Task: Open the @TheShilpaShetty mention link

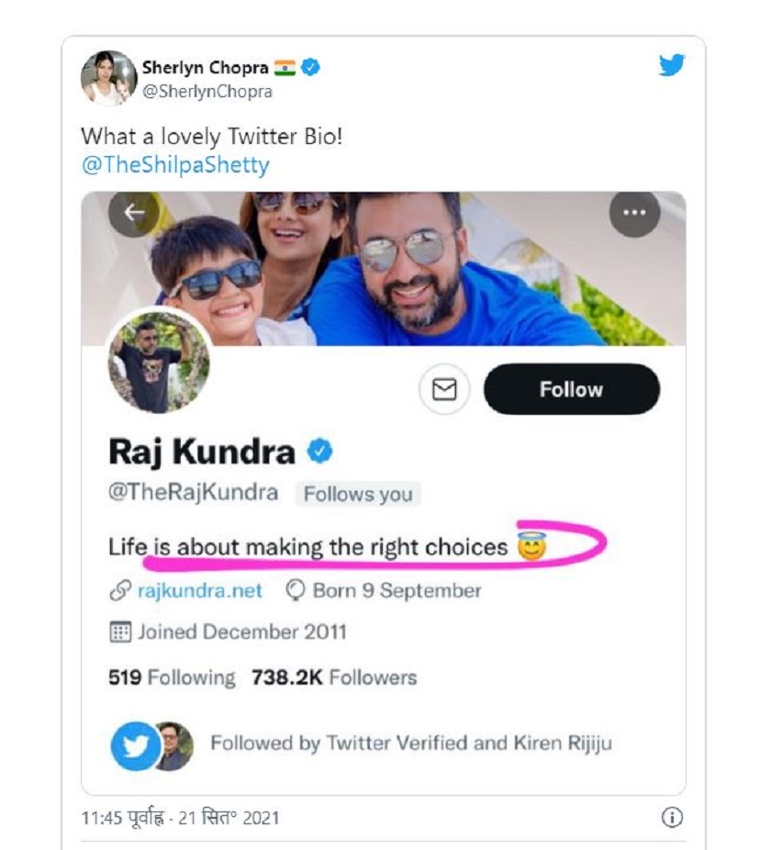Action: coord(174,165)
